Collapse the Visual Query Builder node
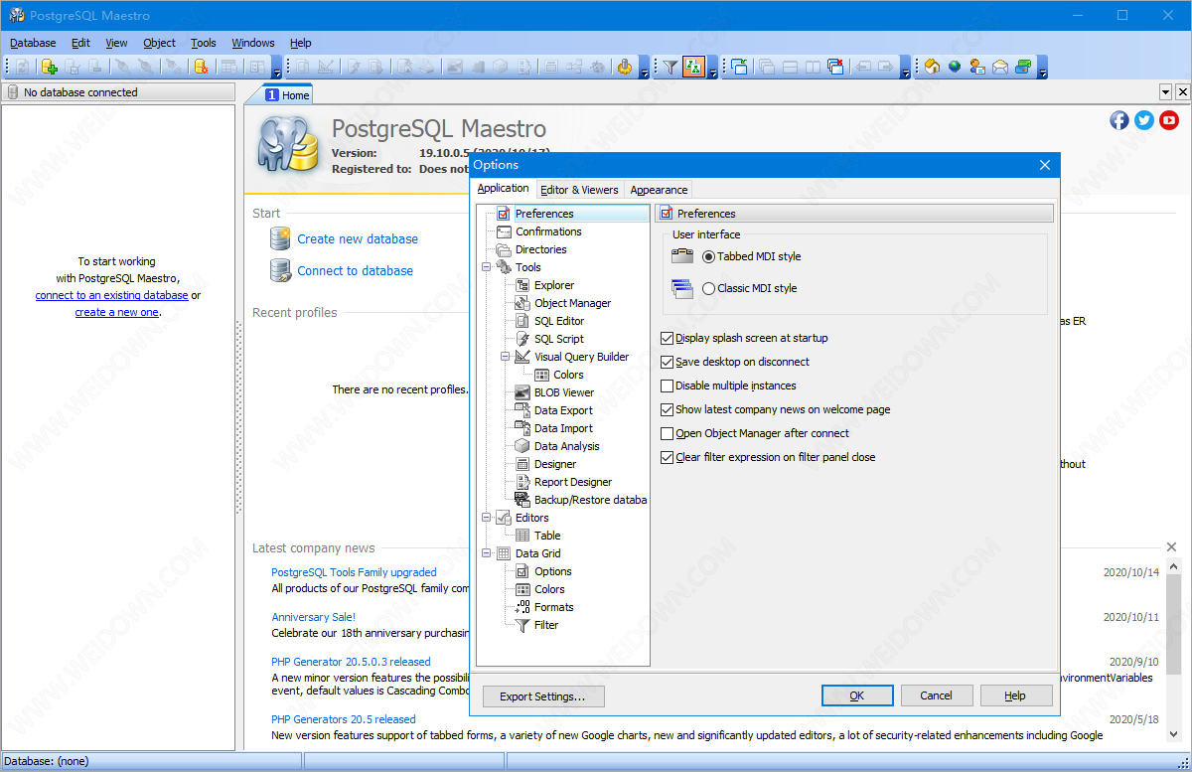 (506, 357)
